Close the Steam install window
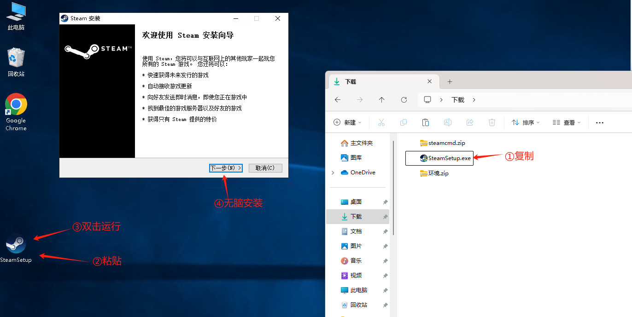 pyautogui.click(x=278, y=18)
